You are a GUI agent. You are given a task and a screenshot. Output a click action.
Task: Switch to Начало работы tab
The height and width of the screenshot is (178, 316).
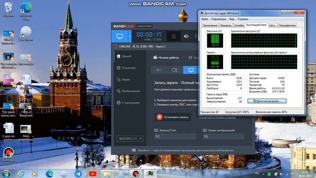point(166,57)
